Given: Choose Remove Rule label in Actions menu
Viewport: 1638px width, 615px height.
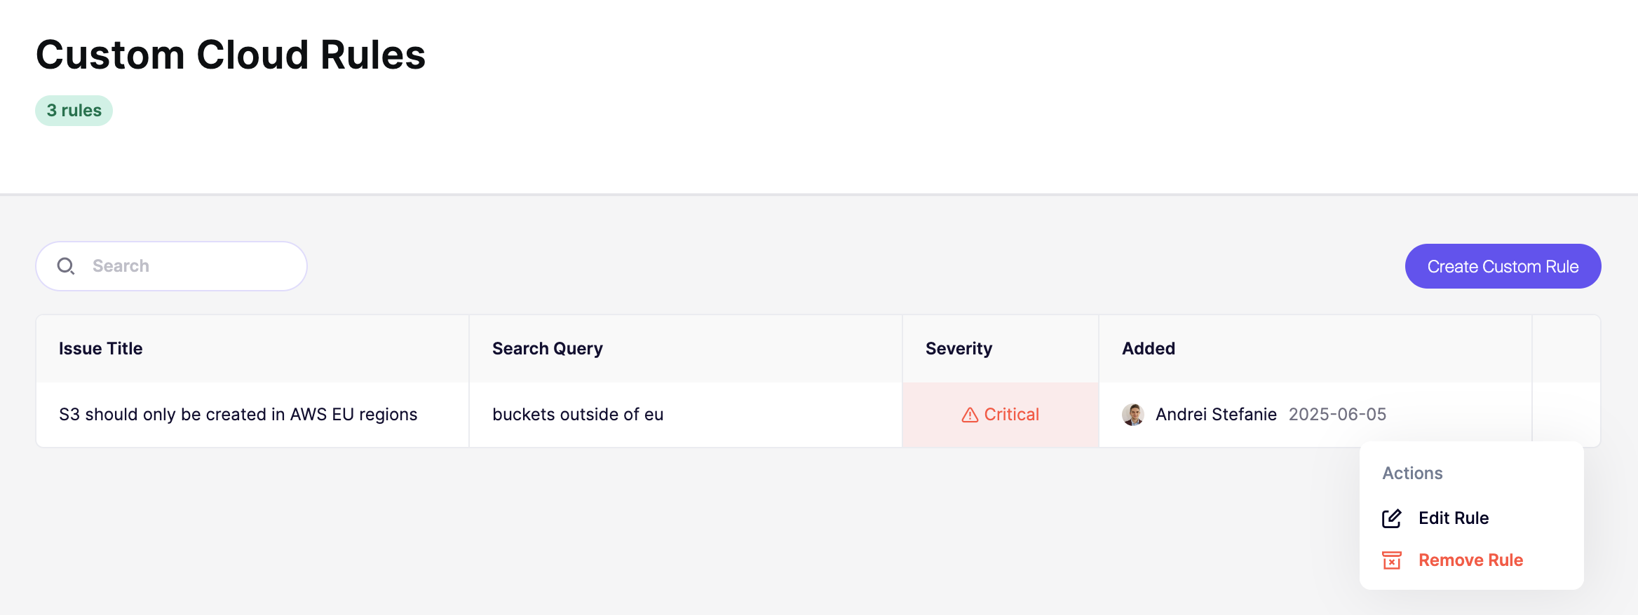Looking at the screenshot, I should 1470,560.
